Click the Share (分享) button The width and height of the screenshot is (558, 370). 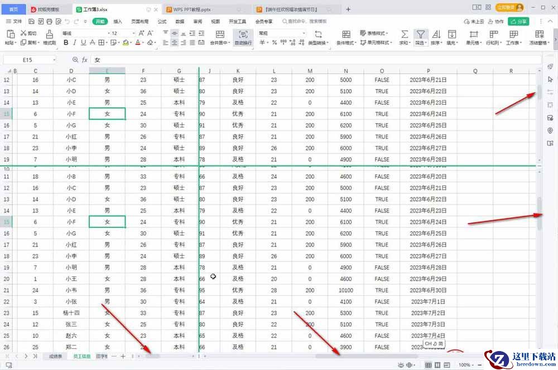pos(518,22)
